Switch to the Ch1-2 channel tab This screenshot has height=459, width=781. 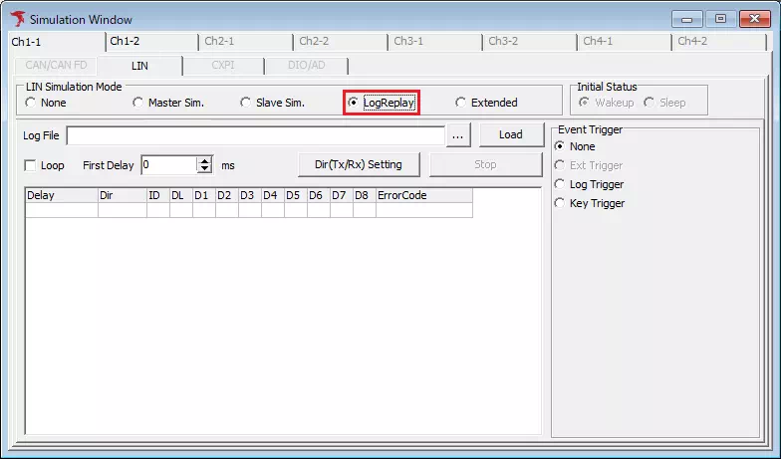(x=125, y=41)
